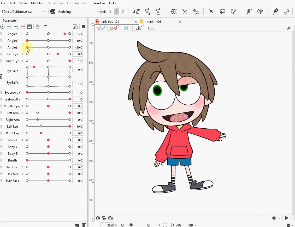Click the record circle button
295x227 pixels.
coord(274,218)
